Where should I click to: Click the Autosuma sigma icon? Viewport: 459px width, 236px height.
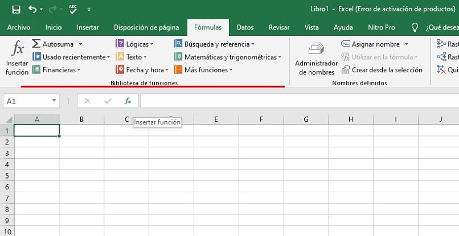[36, 44]
